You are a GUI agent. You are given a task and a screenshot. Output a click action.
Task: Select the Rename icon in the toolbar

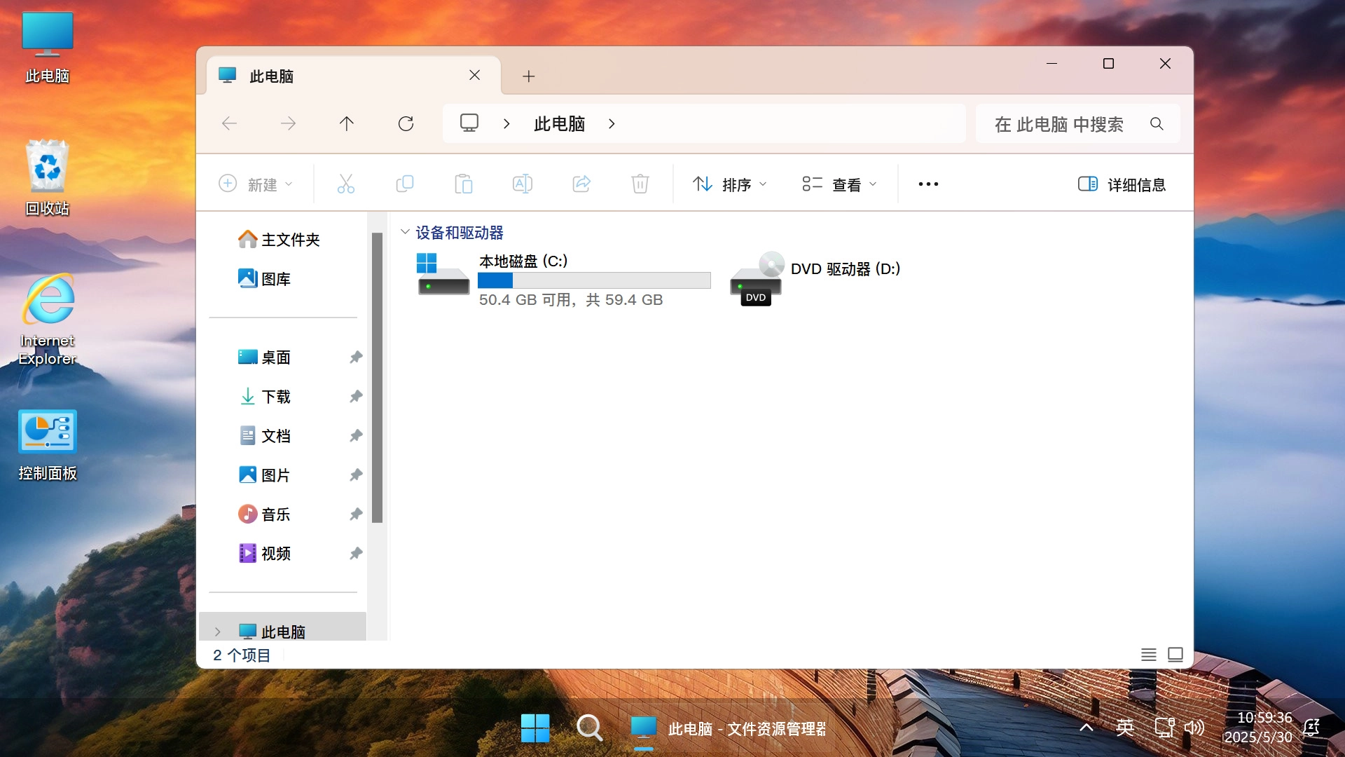(x=522, y=184)
